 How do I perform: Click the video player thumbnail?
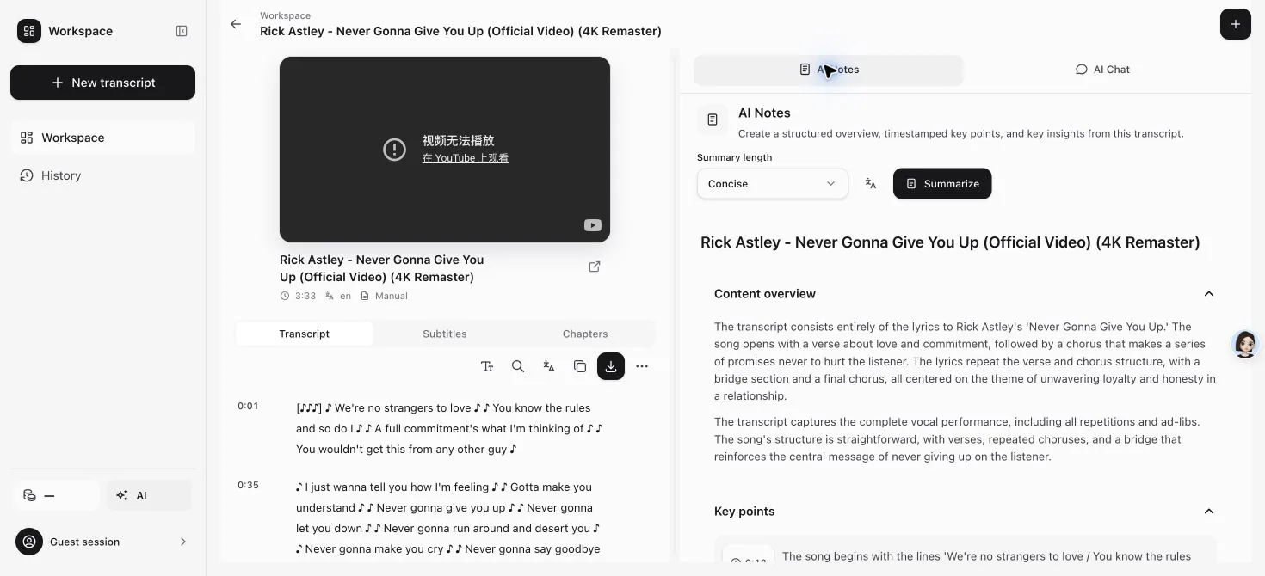445,150
